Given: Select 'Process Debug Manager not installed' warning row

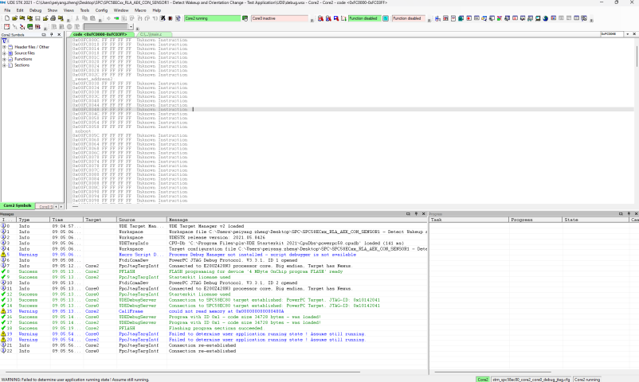Looking at the screenshot, I should point(214,255).
